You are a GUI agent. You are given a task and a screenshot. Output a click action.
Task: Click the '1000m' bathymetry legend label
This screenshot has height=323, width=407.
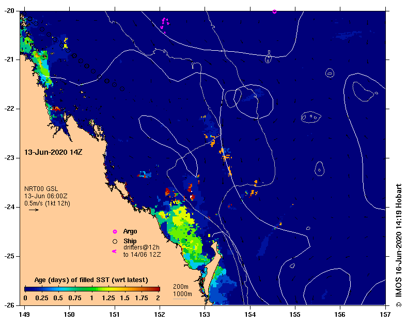[x=182, y=294]
